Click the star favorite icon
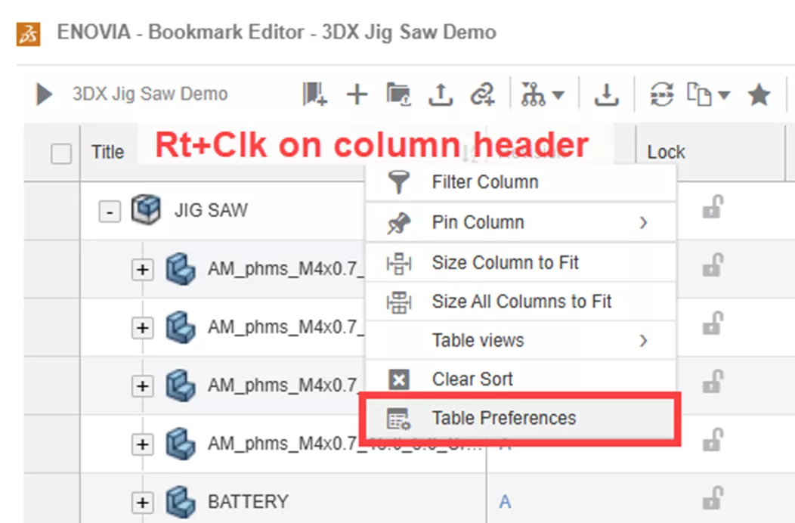Image resolution: width=795 pixels, height=523 pixels. [759, 94]
